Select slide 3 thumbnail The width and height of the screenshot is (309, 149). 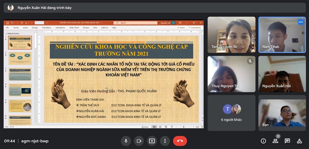20,74
